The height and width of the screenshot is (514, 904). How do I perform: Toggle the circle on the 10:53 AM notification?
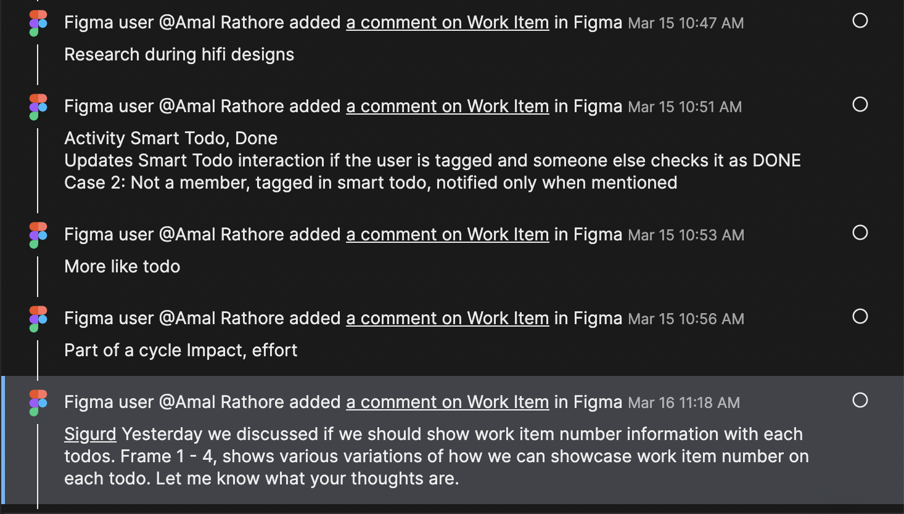pos(860,233)
